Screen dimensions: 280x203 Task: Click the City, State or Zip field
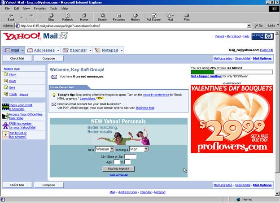(x=131, y=157)
